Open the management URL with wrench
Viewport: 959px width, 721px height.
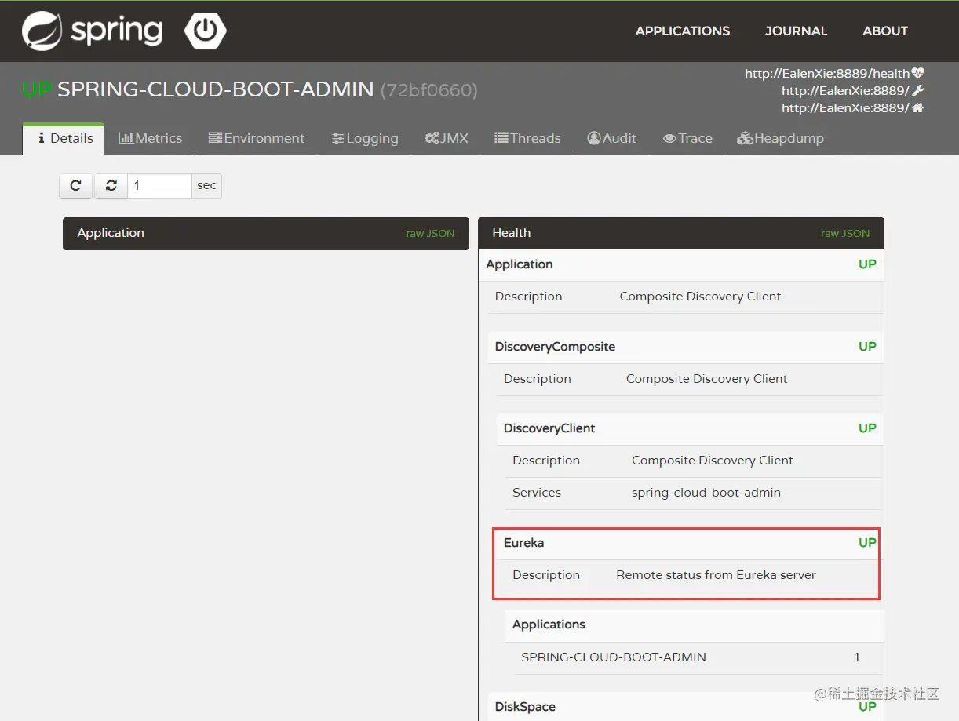point(845,91)
